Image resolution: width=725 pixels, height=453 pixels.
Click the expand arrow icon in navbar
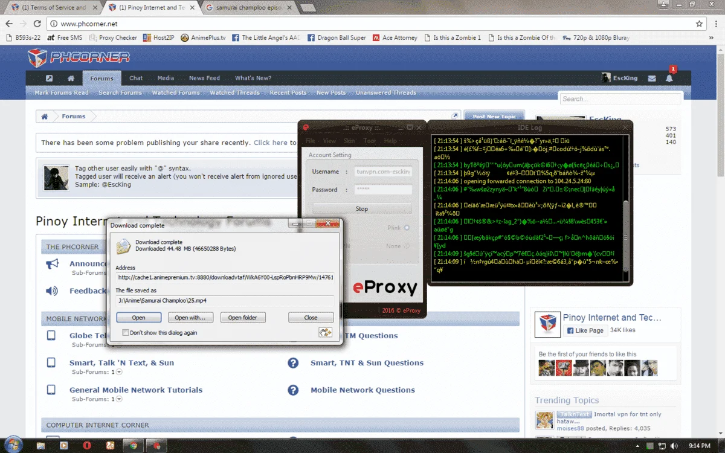click(x=50, y=78)
